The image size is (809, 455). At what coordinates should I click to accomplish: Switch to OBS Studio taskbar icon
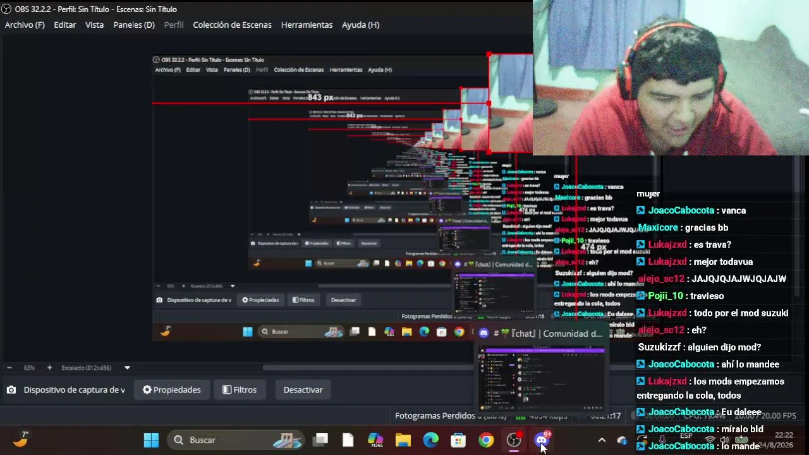point(514,440)
